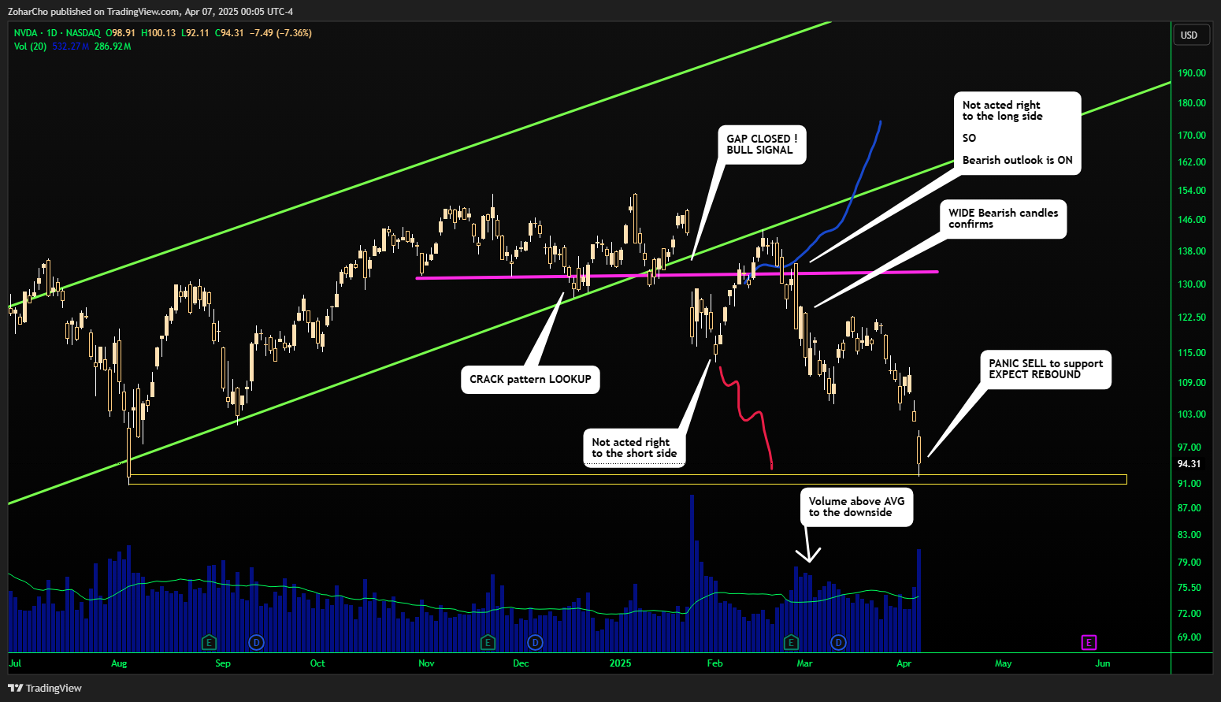Click the NVDA ticker symbol in the legend

coord(25,33)
